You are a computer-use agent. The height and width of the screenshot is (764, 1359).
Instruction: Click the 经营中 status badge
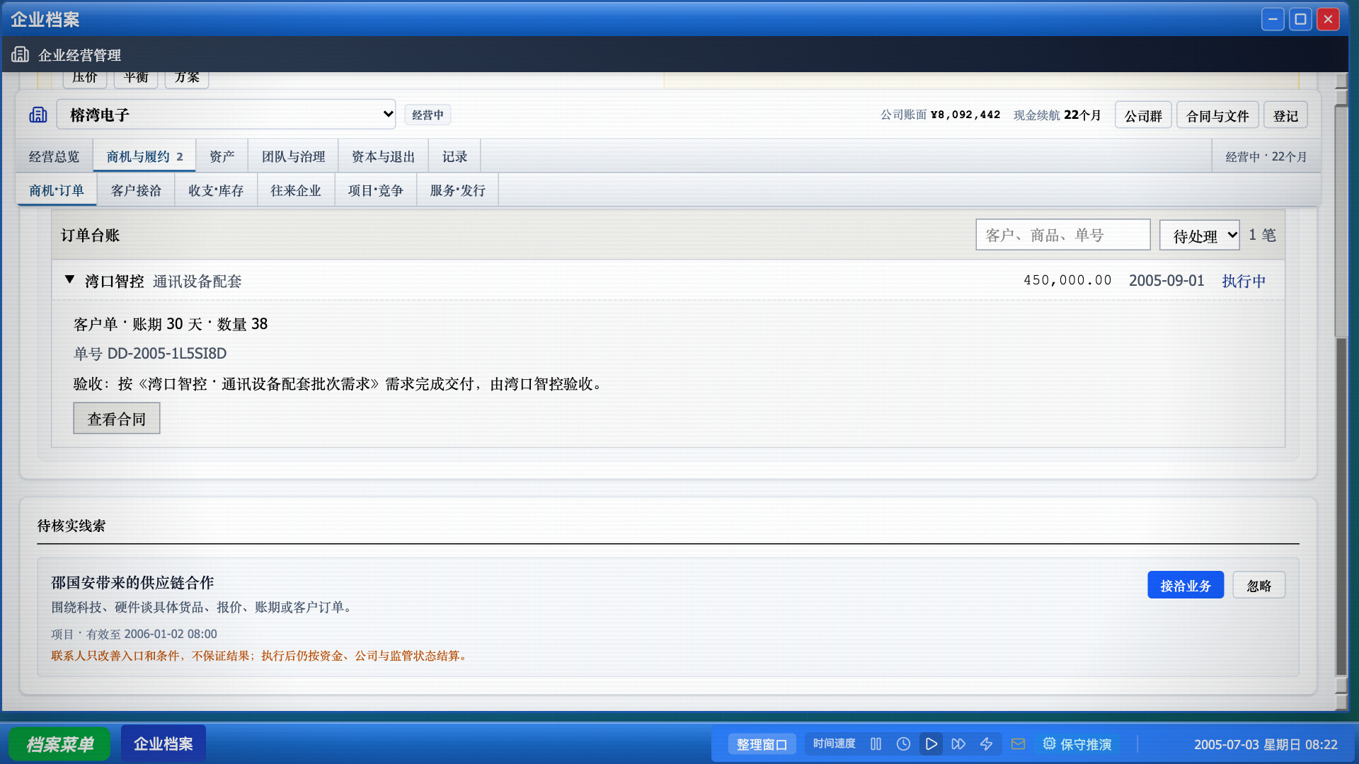tap(428, 115)
